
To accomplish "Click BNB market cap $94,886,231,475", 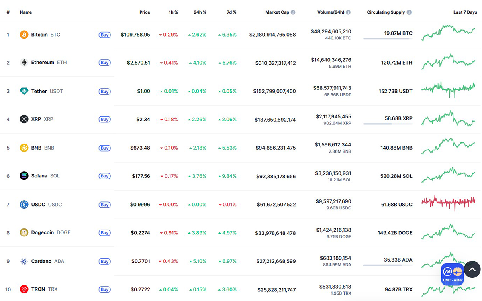I will pyautogui.click(x=276, y=148).
